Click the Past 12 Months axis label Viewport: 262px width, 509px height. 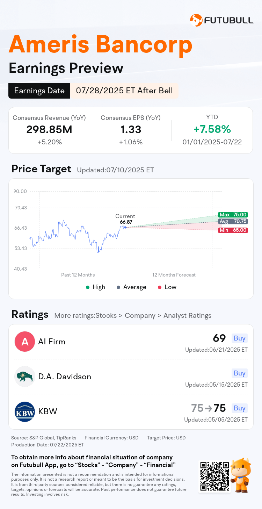tap(78, 275)
